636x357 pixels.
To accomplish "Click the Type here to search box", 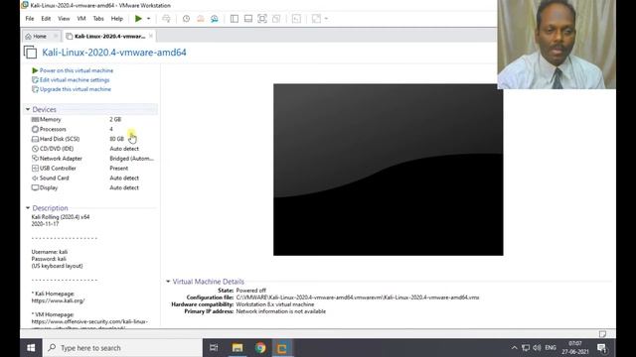I will click(x=122, y=348).
